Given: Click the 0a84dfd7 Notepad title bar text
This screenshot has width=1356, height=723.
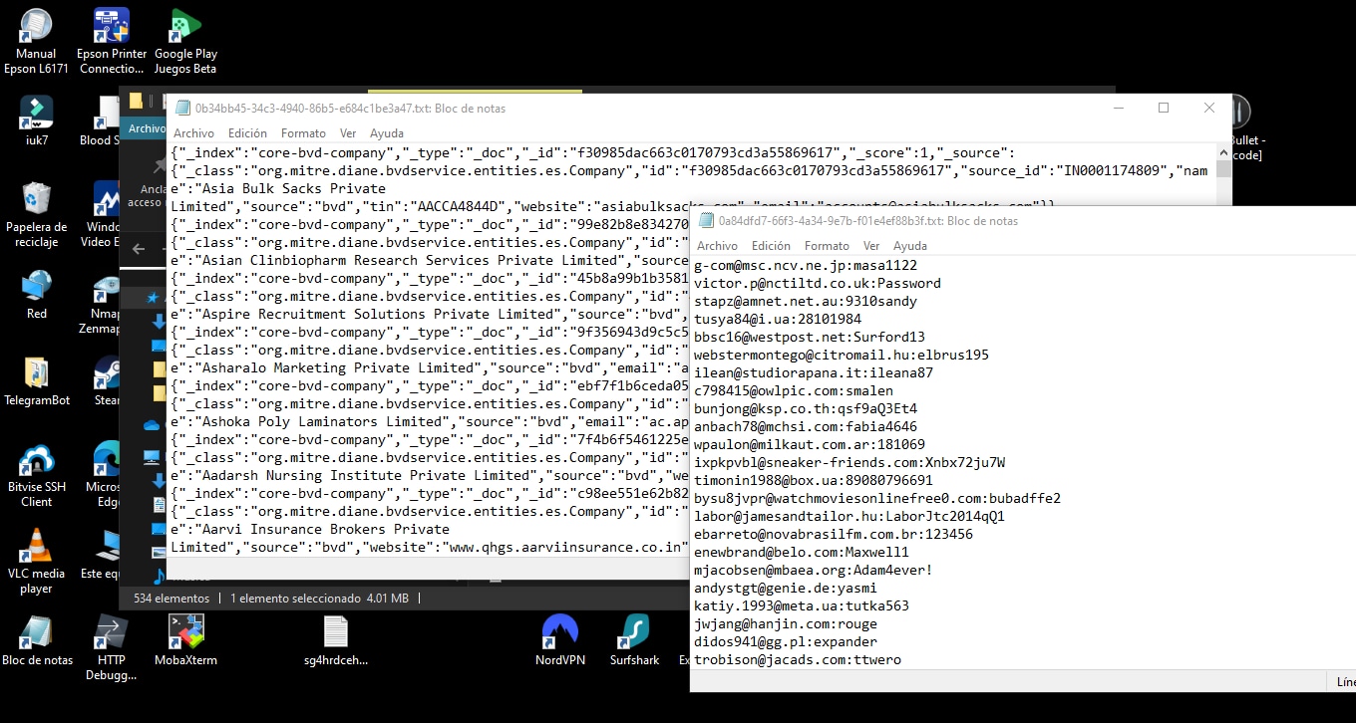Looking at the screenshot, I should (x=868, y=221).
